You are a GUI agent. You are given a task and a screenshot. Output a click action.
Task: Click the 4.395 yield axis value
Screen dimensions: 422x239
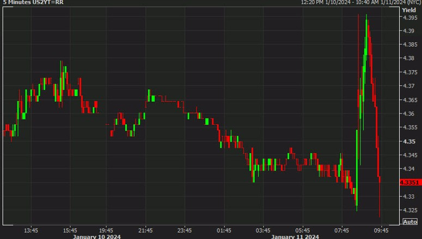[410, 18]
